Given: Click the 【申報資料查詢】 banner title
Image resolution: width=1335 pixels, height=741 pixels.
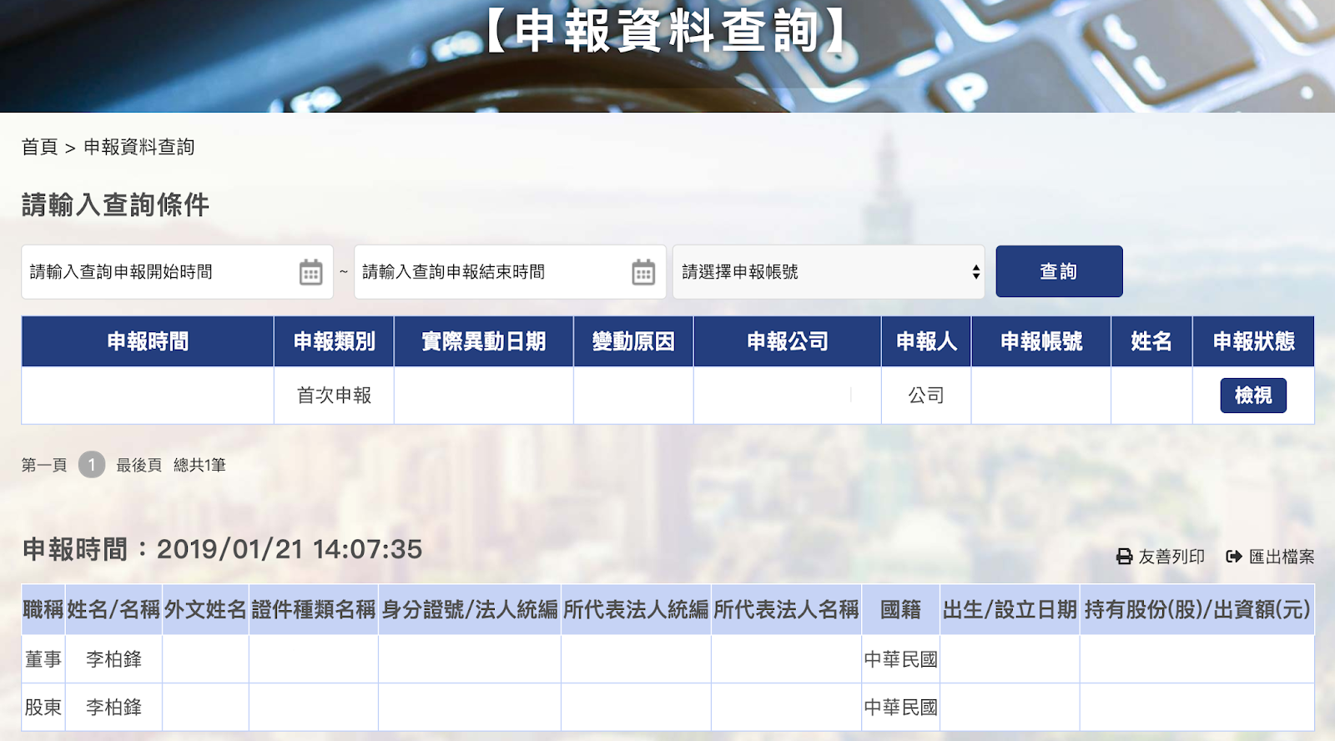Looking at the screenshot, I should coord(667,31).
